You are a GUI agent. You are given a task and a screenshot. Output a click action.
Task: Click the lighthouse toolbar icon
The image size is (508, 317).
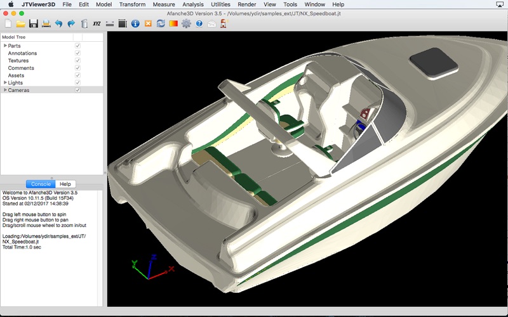(x=224, y=23)
